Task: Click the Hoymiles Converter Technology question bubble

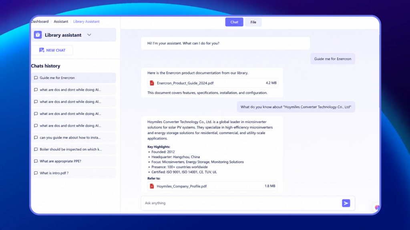Action: (x=296, y=107)
